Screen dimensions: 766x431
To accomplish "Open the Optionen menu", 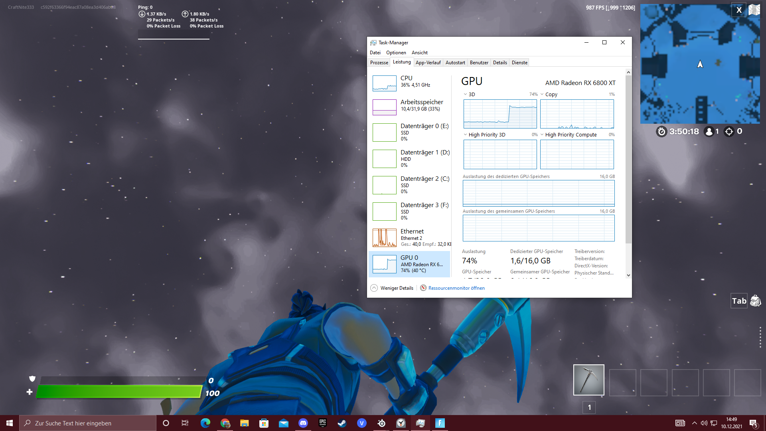I will pos(396,53).
